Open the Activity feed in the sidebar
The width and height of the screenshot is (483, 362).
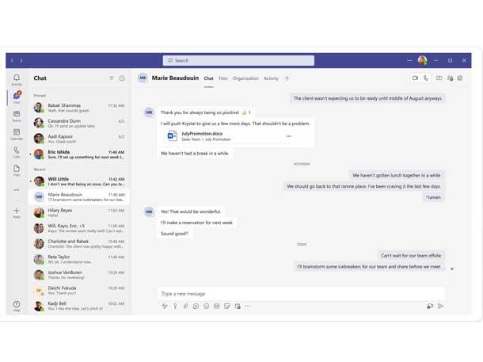click(17, 79)
